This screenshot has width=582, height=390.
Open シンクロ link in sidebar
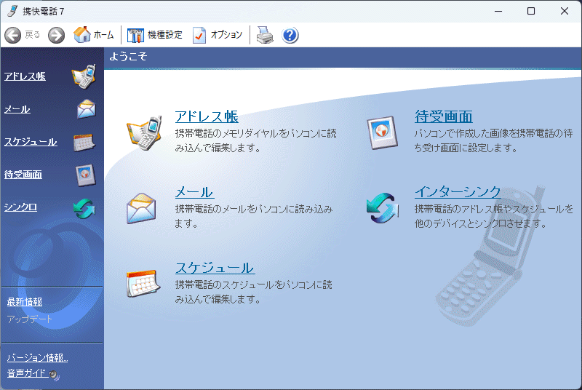[x=20, y=207]
